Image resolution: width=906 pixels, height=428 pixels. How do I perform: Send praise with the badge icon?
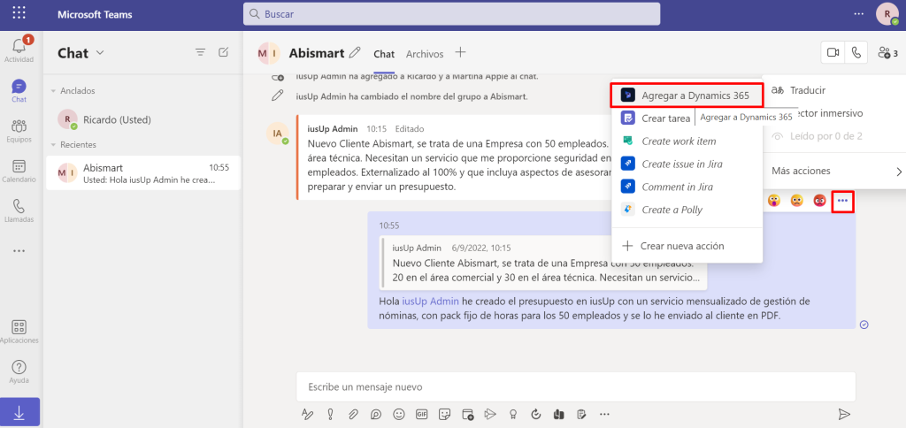[512, 414]
